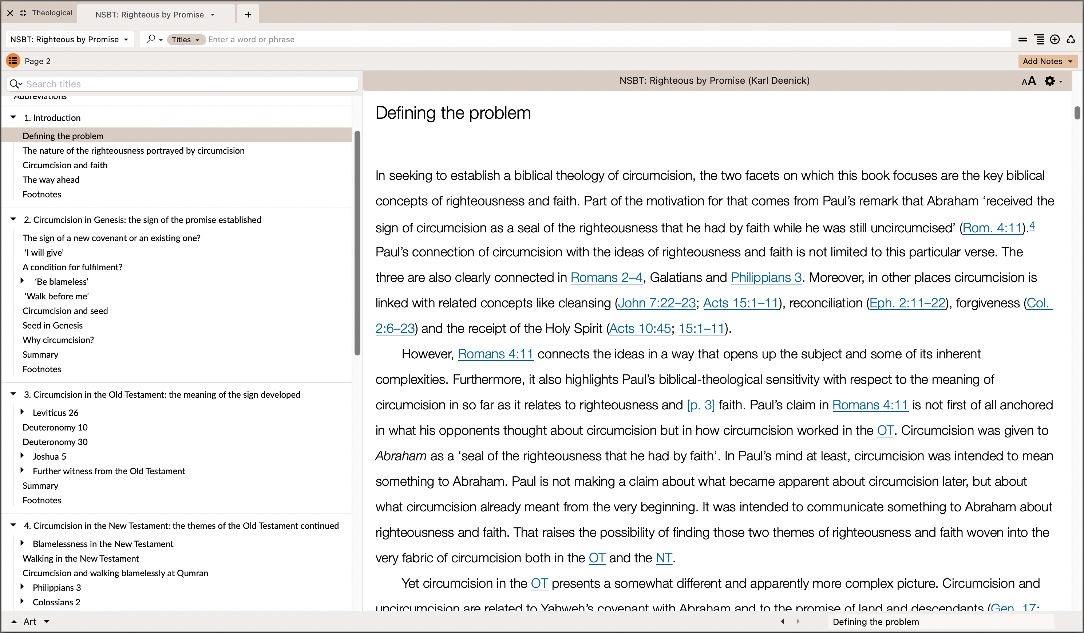The height and width of the screenshot is (633, 1084).
Task: Open the NSBT tab dropdown arrow
Action: (213, 15)
